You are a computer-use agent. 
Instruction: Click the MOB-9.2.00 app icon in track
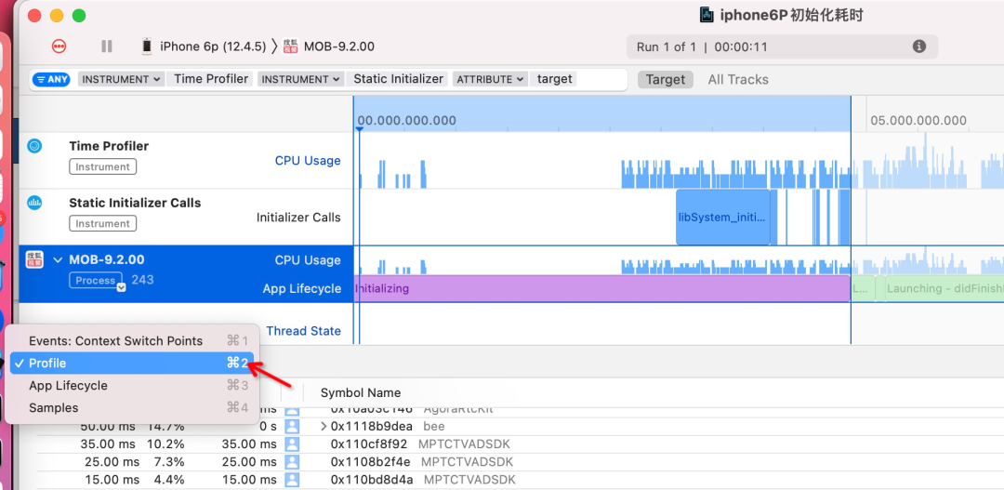tap(34, 259)
